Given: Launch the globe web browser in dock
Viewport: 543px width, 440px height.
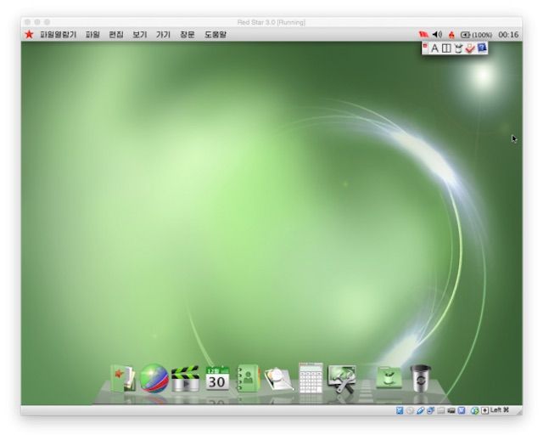Looking at the screenshot, I should point(154,378).
